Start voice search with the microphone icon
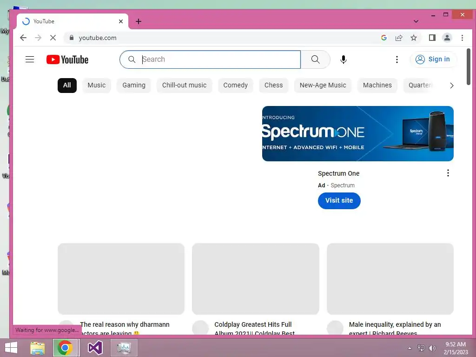 (344, 59)
